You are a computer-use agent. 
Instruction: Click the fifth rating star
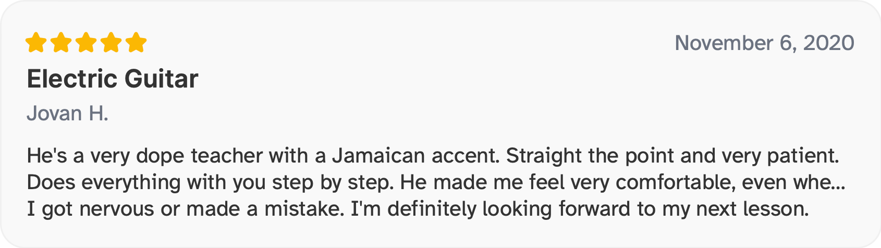[136, 43]
